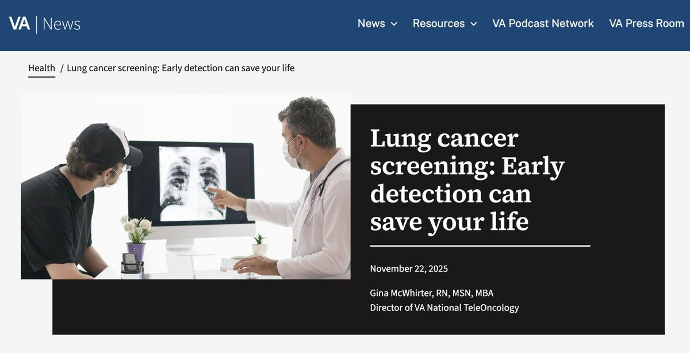Click Director of VA National TeleOncology text

(444, 308)
